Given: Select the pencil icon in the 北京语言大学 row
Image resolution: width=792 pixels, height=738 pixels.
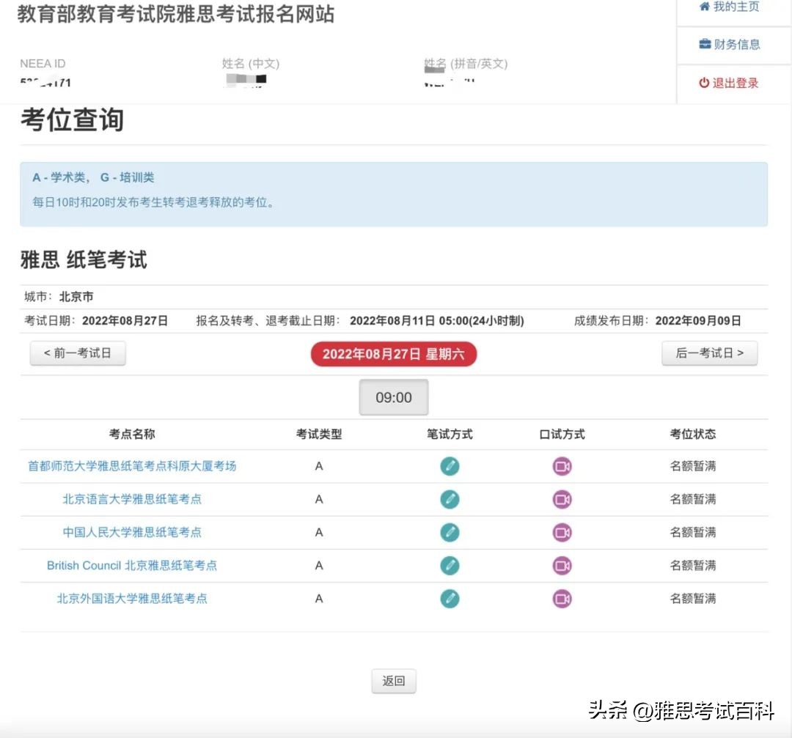Looking at the screenshot, I should pyautogui.click(x=450, y=499).
